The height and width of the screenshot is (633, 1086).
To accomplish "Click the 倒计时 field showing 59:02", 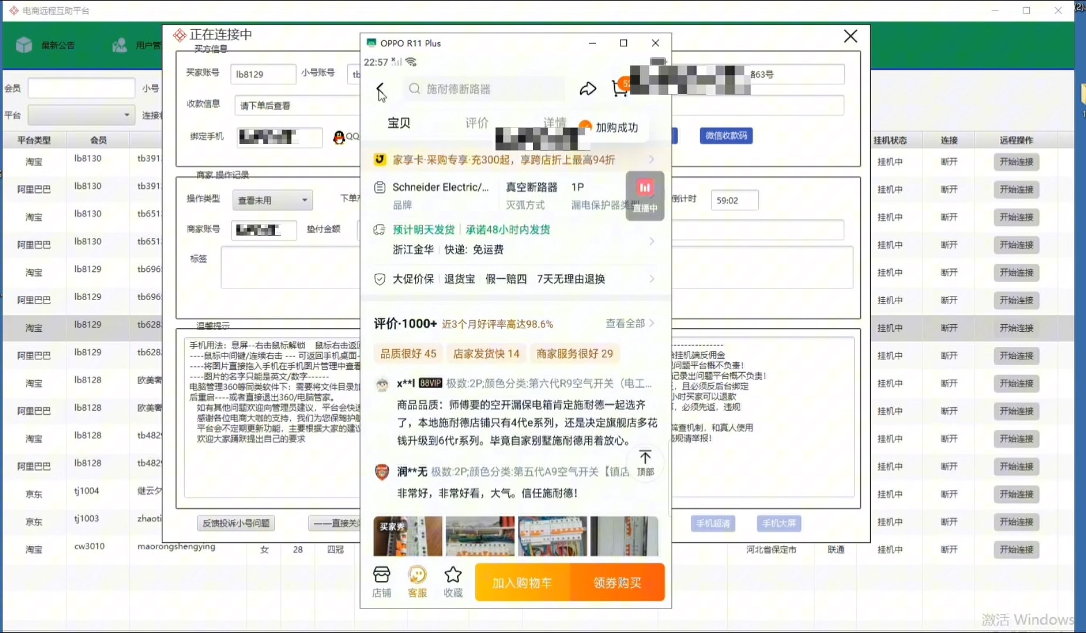I will (x=734, y=200).
